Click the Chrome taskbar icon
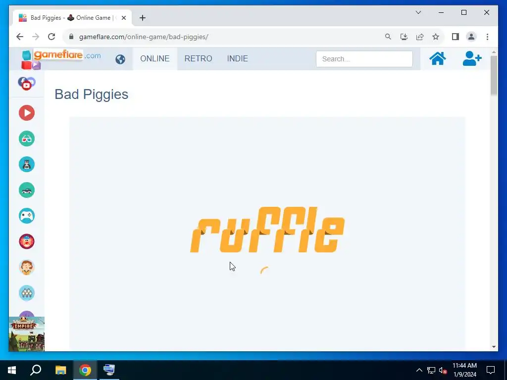Viewport: 507px width, 380px height. point(85,370)
